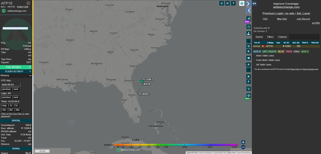Toggle the I map button
The height and width of the screenshot is (154, 321).
click(x=249, y=70)
